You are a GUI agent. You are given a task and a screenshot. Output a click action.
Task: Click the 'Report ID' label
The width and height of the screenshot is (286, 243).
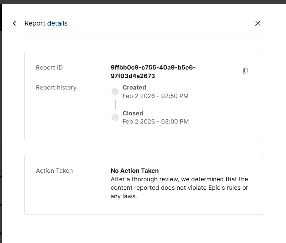point(49,68)
